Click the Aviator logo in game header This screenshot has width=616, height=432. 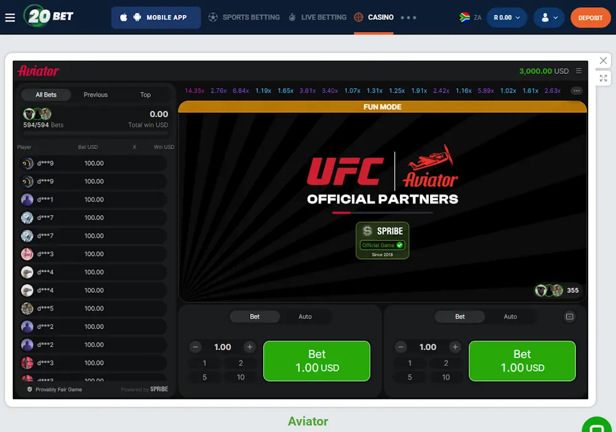coord(38,71)
